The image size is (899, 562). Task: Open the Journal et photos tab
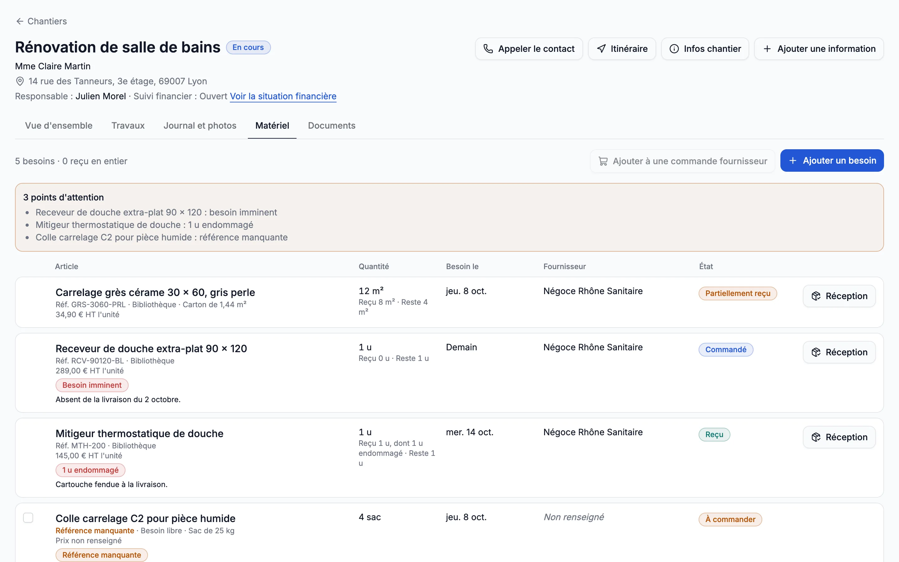pos(200,126)
